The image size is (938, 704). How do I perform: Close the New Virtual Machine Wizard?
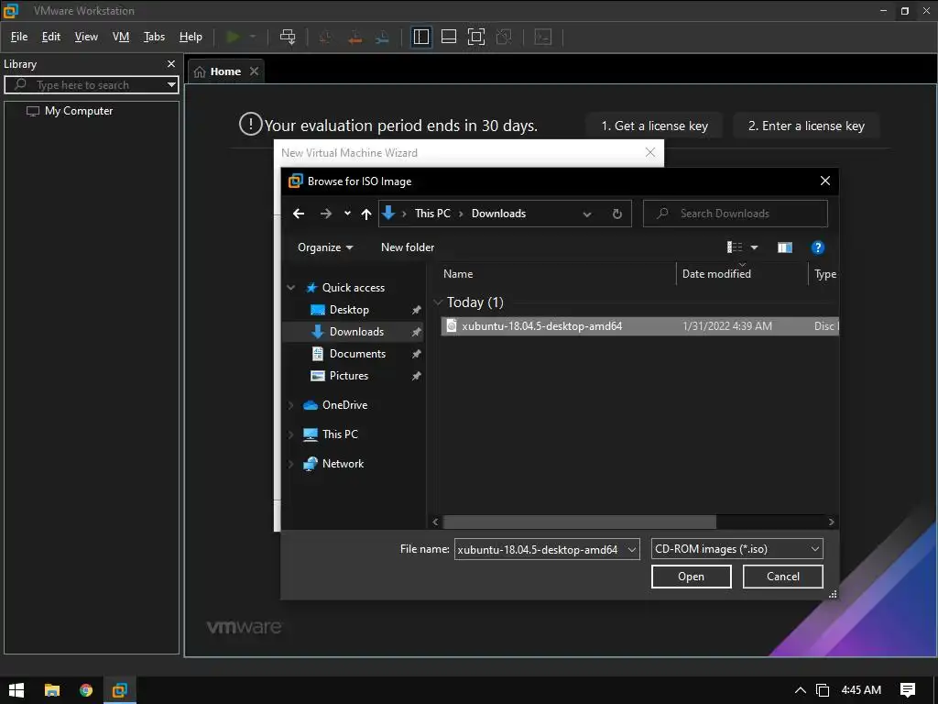pos(650,153)
